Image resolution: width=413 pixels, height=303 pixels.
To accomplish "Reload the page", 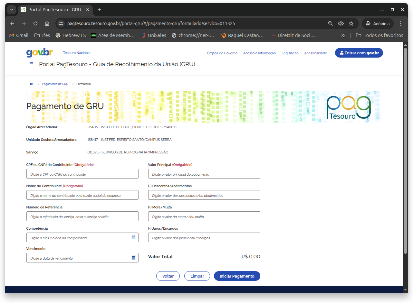I will tap(35, 23).
